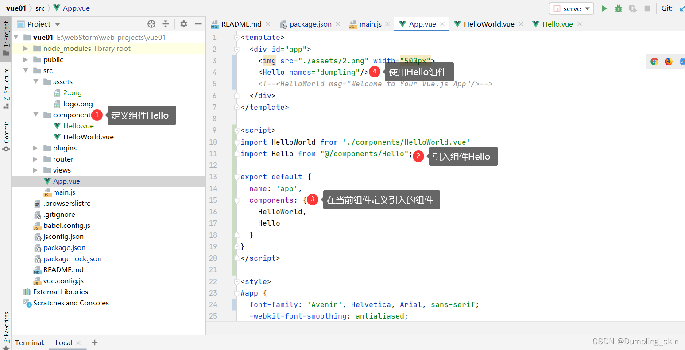Collapse the src folder arrow
The image size is (685, 350).
click(26, 70)
